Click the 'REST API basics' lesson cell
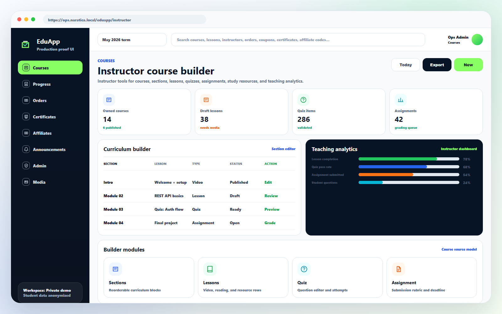502x314 pixels. tap(169, 196)
